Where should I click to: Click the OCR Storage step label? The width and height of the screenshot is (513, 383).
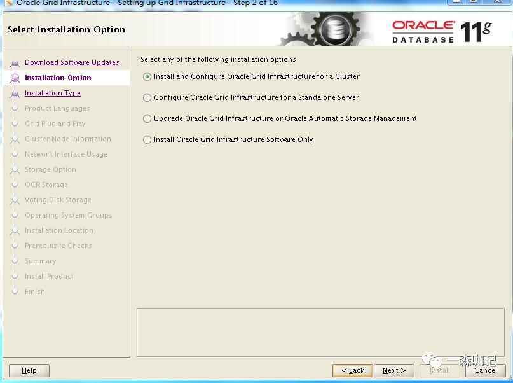46,185
